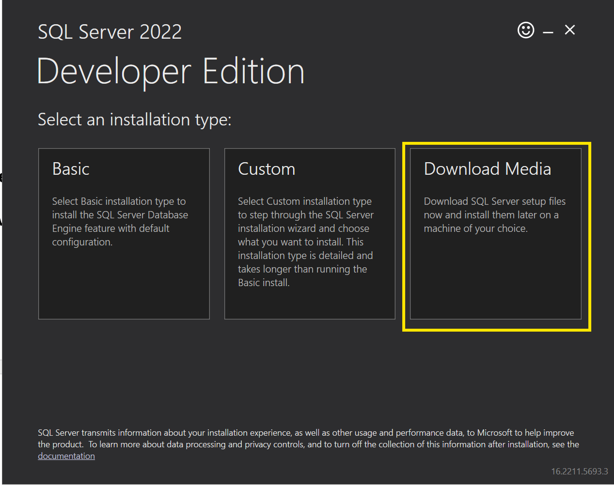Click the "SQL Server 2022" heading

click(x=110, y=32)
